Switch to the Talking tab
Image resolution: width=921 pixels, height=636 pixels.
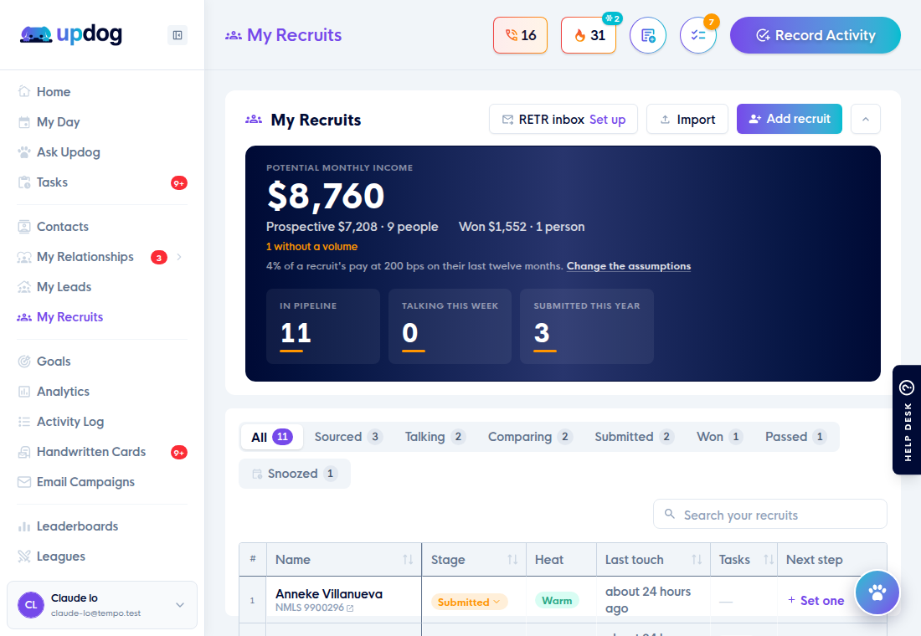(435, 437)
